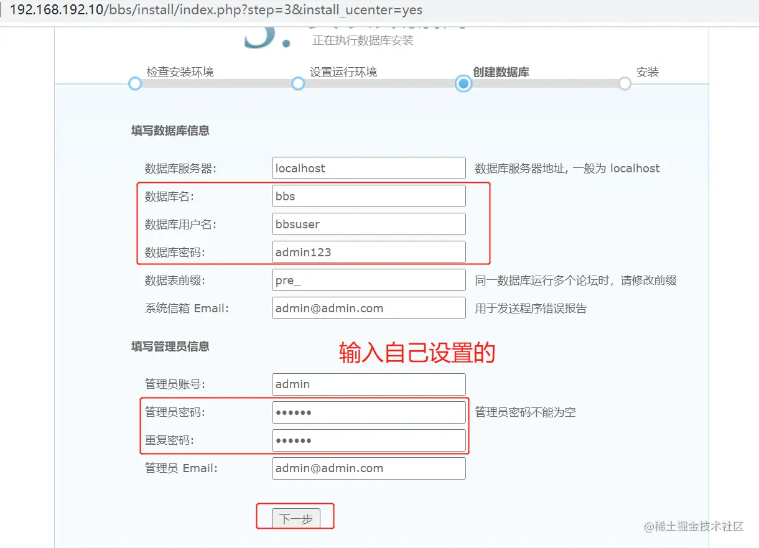This screenshot has width=759, height=548.
Task: Click the 数据库名 label
Action: coord(169,197)
